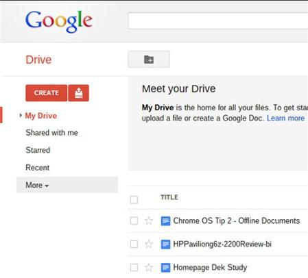Tick the Homepage Dek Study checkbox

tap(134, 267)
